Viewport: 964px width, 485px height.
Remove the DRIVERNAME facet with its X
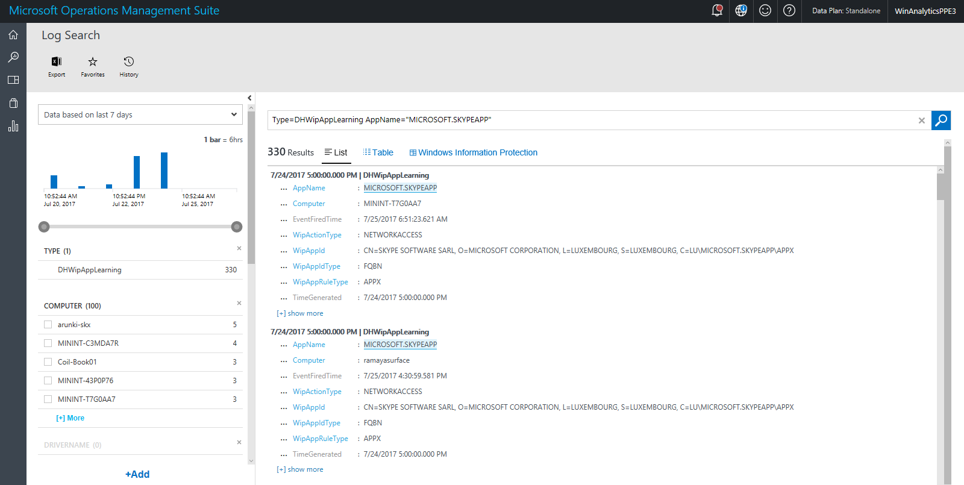(x=239, y=442)
